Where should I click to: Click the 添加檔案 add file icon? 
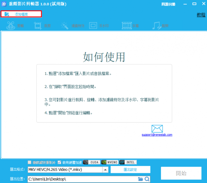pyautogui.click(x=7, y=14)
